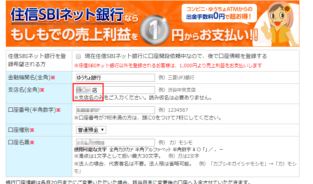The height and width of the screenshot is (184, 313).
Task: Select the cartoon girl mascot in the banner
Action: [279, 24]
